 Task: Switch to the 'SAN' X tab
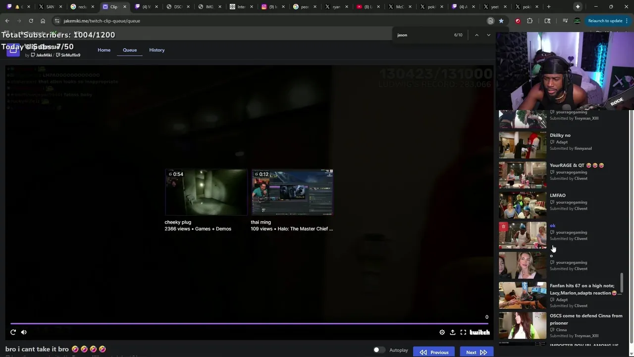[x=50, y=7]
